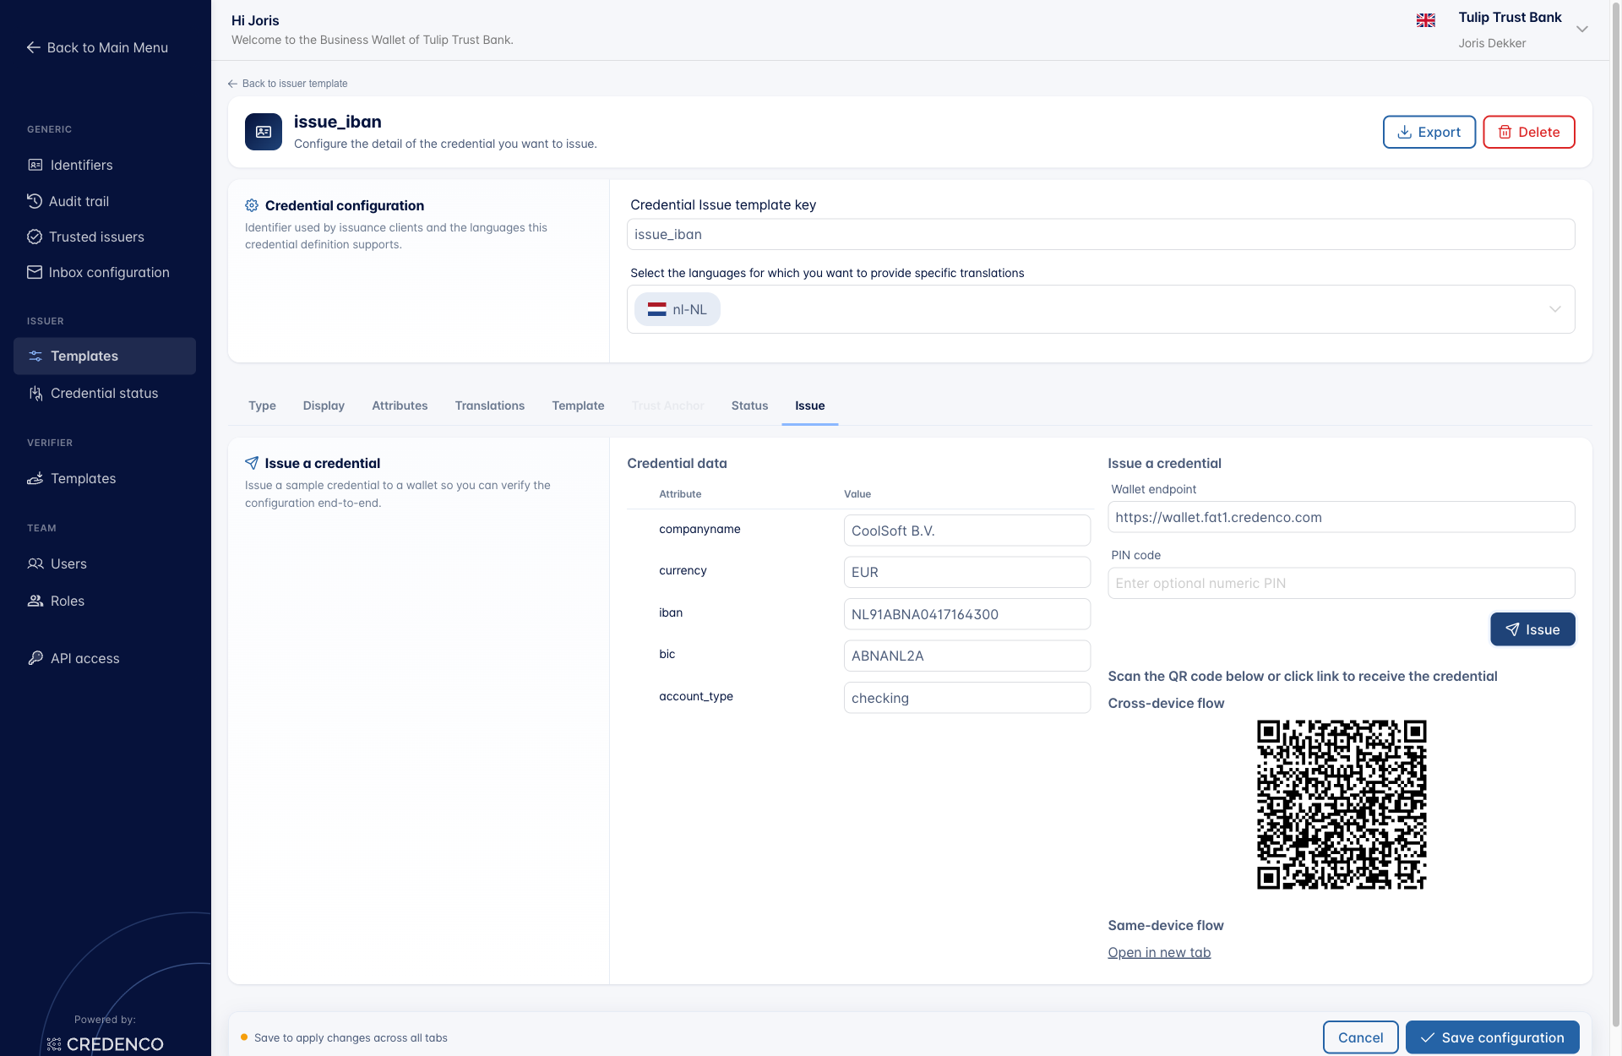
Task: Click the Roles icon in sidebar
Action: (35, 601)
